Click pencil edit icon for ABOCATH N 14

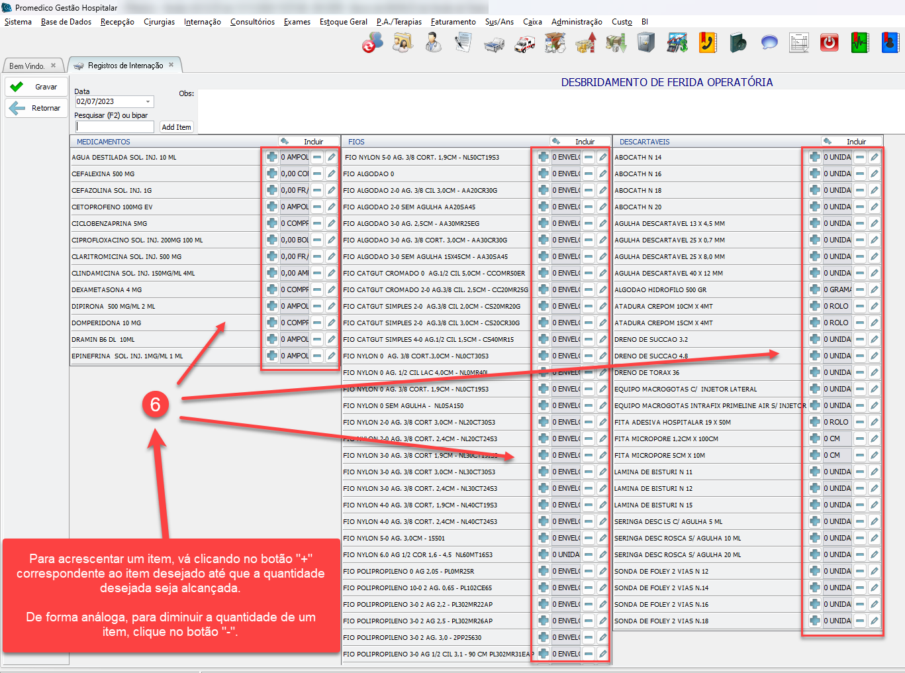point(875,157)
